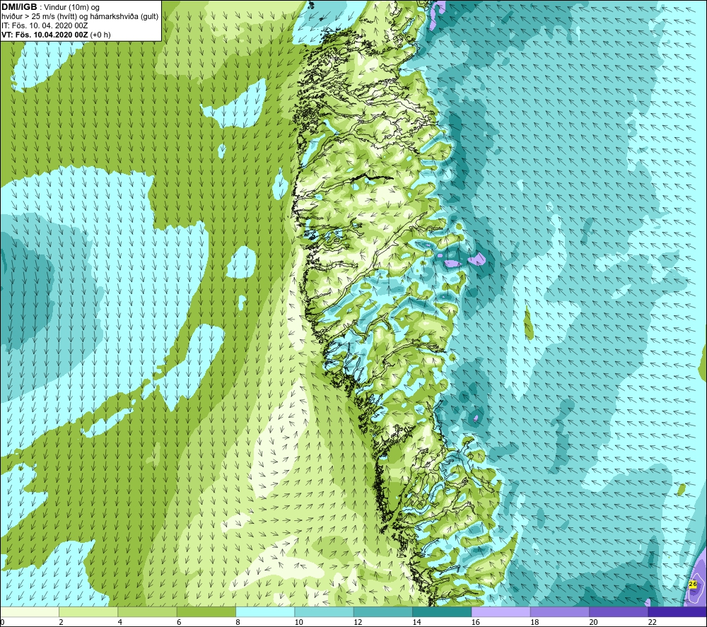
Task: Click the 'IT: Fös. 10. 04. 2020 00Z' line
Action: 45,25
